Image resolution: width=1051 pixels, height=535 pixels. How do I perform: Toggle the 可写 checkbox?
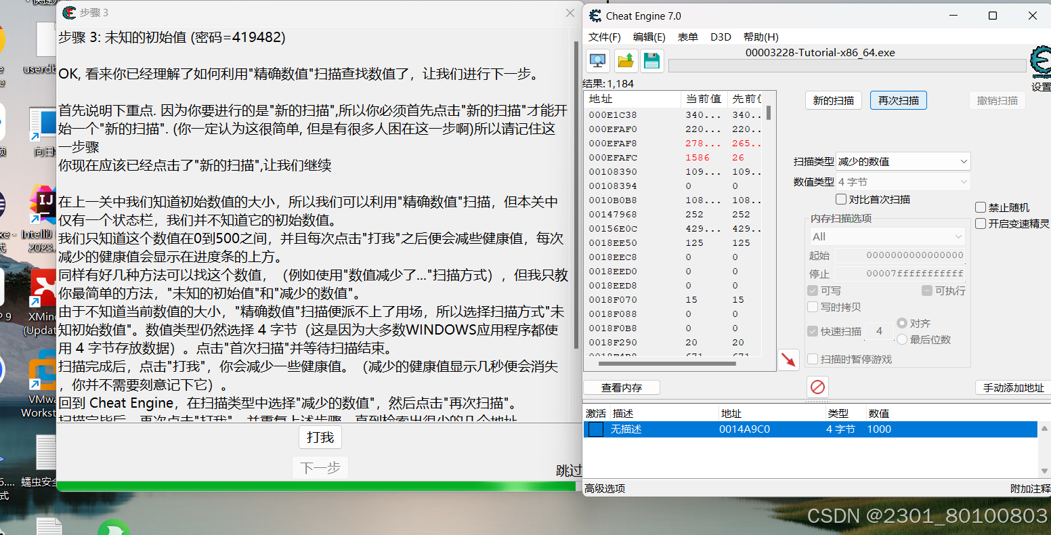pyautogui.click(x=813, y=291)
